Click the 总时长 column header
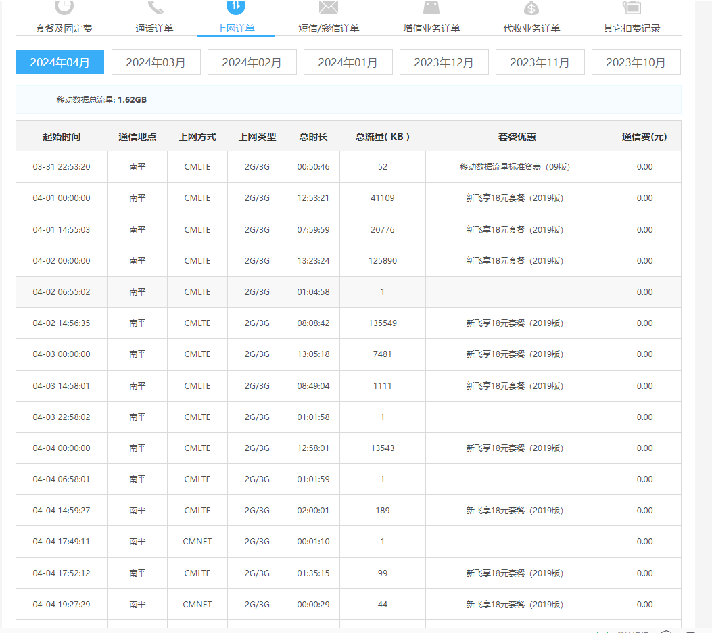Screen dimensions: 712x633 (x=313, y=137)
